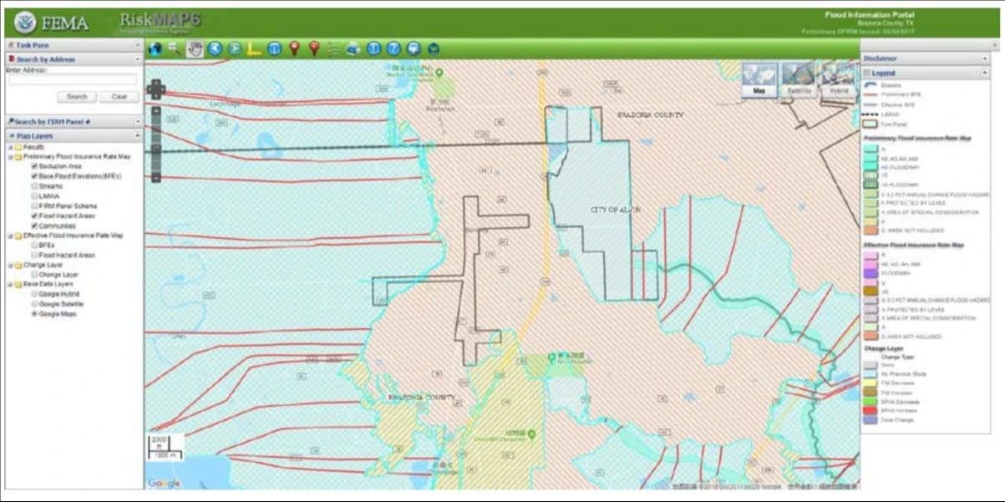Click the printer icon in toolbar
The image size is (1005, 502).
coord(353,48)
